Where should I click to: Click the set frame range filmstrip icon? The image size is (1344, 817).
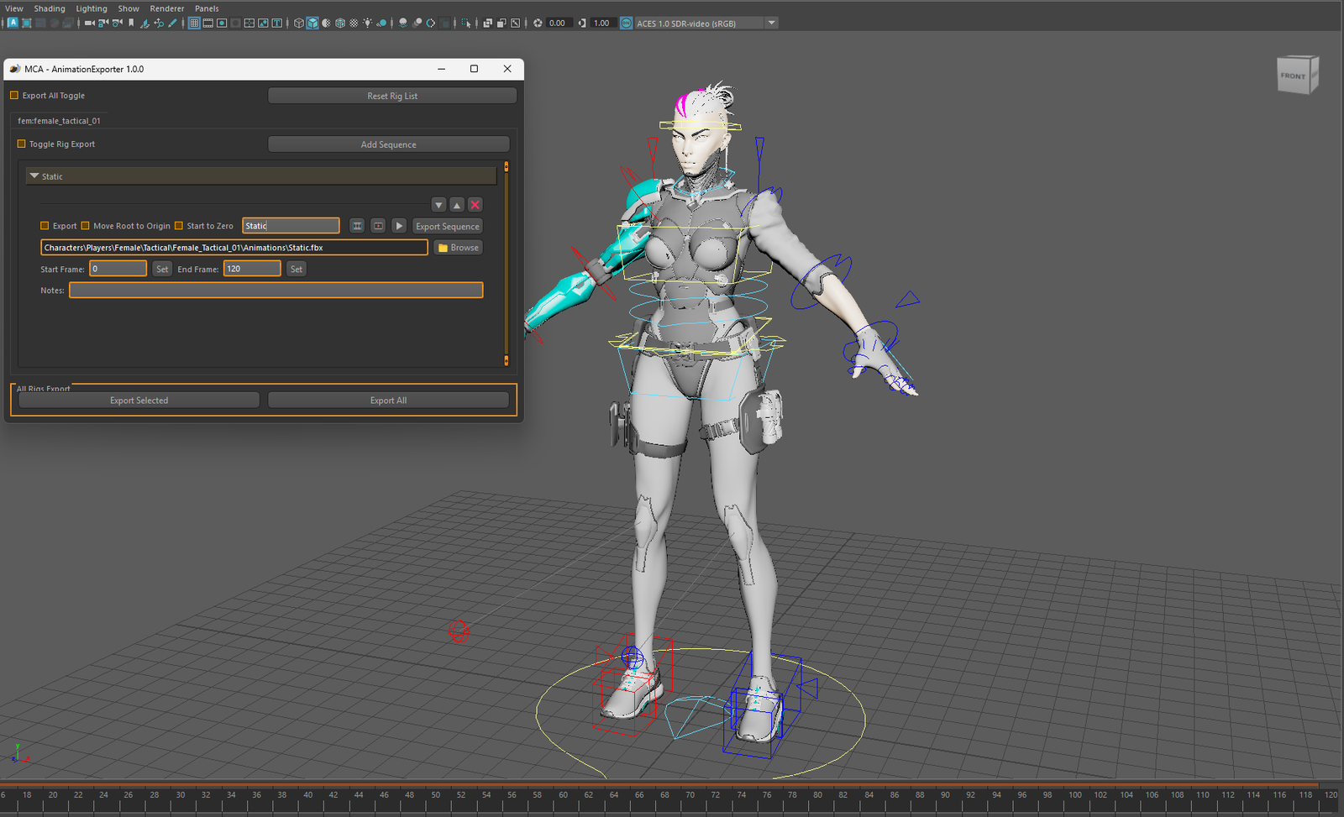(357, 226)
